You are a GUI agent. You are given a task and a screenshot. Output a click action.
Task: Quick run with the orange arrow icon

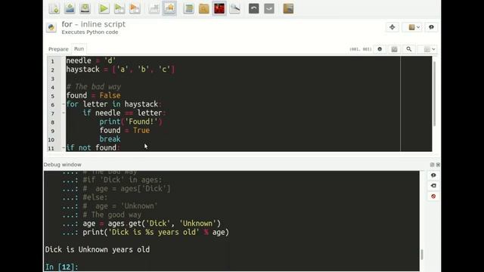[x=135, y=8]
